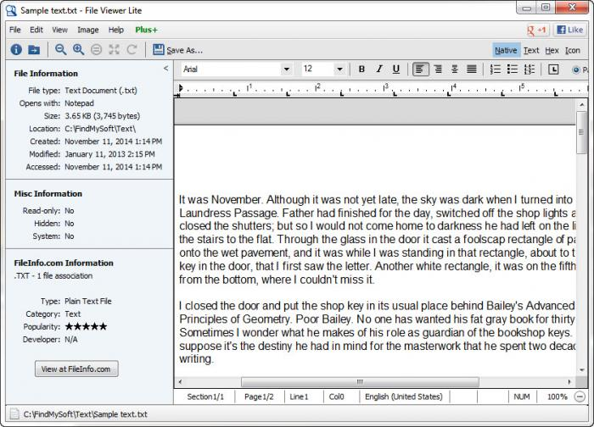Click the blue File Information icon
The image size is (594, 427).
(x=15, y=50)
